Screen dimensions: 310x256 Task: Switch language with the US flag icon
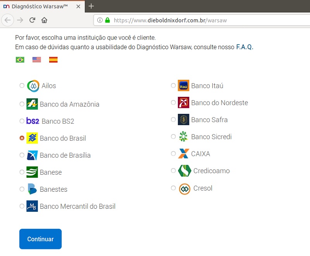pos(37,60)
